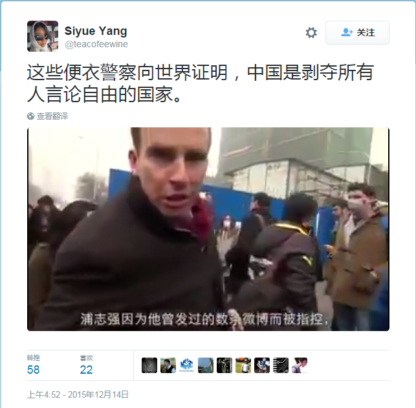The image size is (416, 408).
Task: Open the sixth avatar with child outdoors
Action: 243,365
